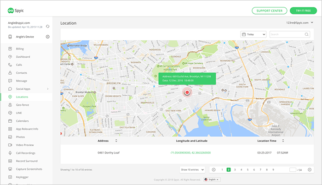This screenshot has width=322, height=185.
Task: Click the Contacts person icon
Action: [x=10, y=73]
